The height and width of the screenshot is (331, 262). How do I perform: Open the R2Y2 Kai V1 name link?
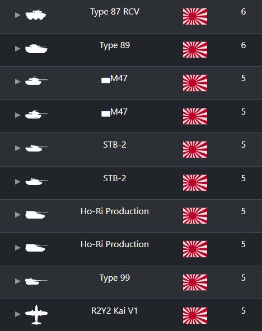(114, 311)
